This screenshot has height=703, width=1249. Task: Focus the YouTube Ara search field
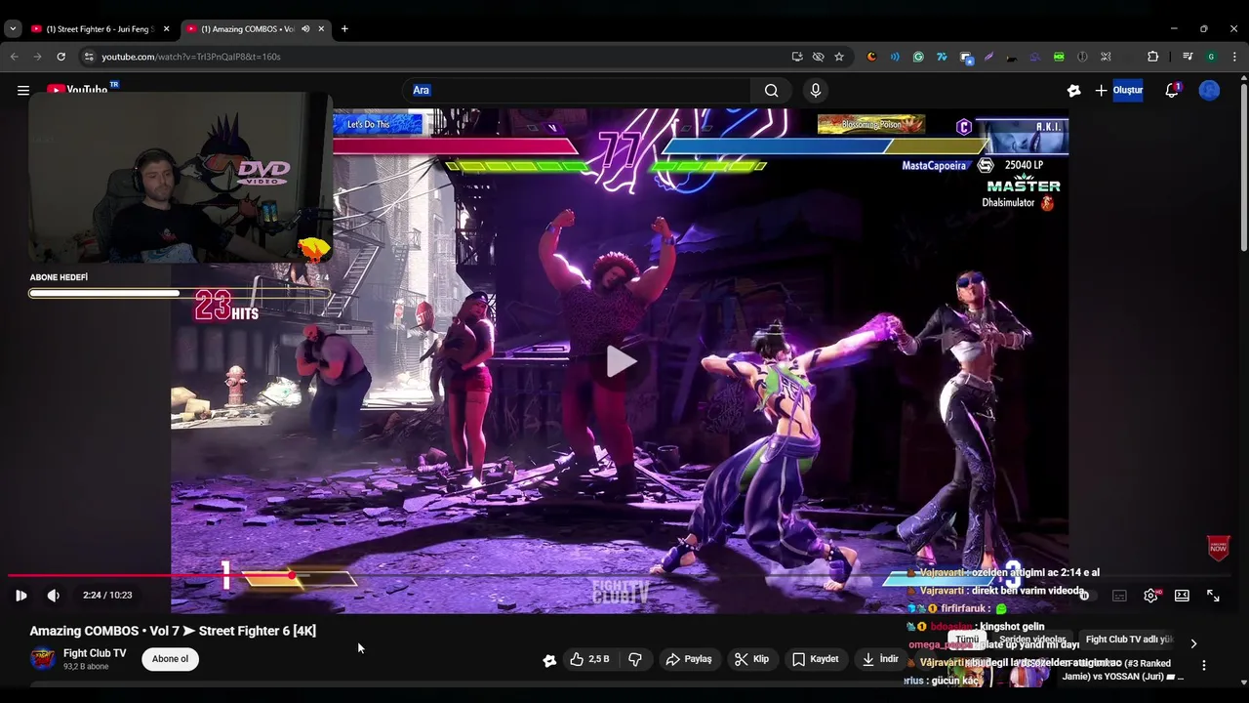pos(579,90)
